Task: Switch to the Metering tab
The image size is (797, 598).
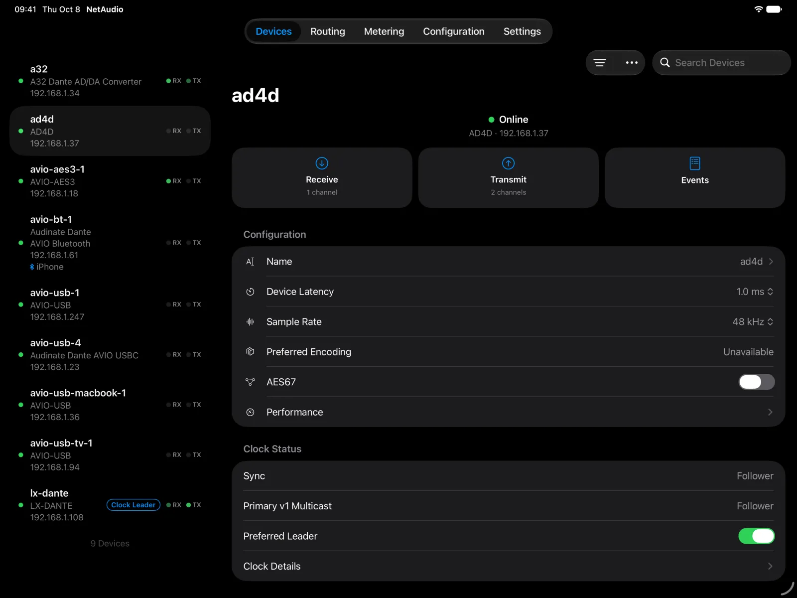Action: (384, 31)
